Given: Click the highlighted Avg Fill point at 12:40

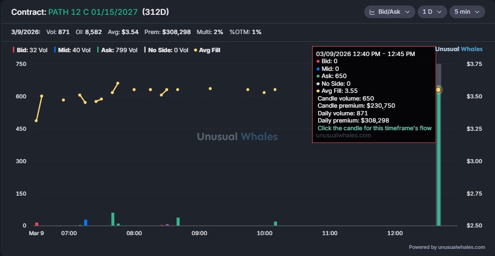Looking at the screenshot, I should pos(438,90).
